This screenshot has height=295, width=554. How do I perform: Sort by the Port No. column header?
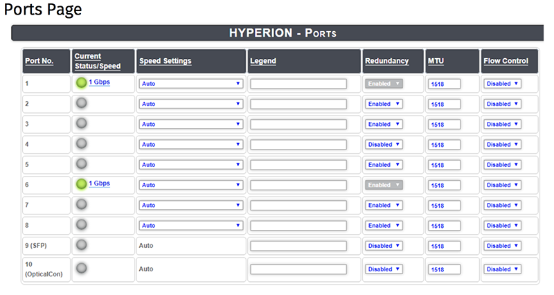[x=39, y=61]
